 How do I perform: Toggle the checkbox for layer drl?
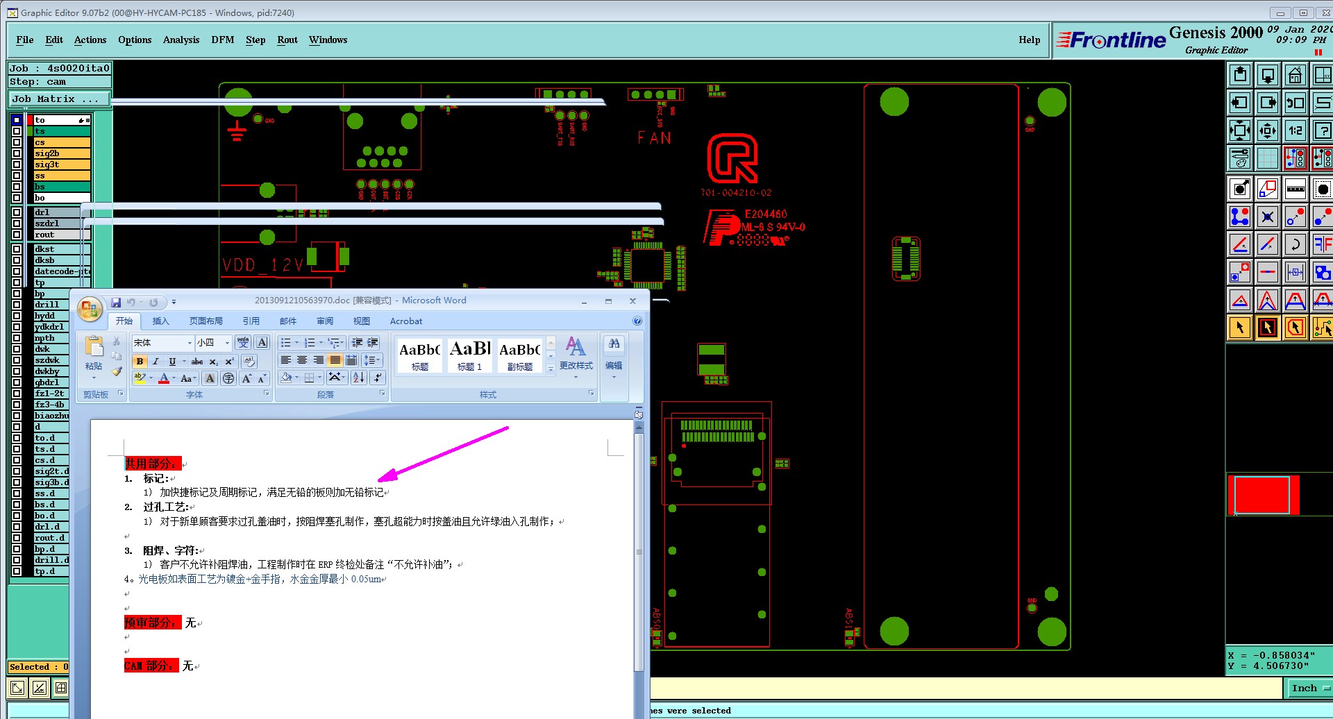coord(17,212)
